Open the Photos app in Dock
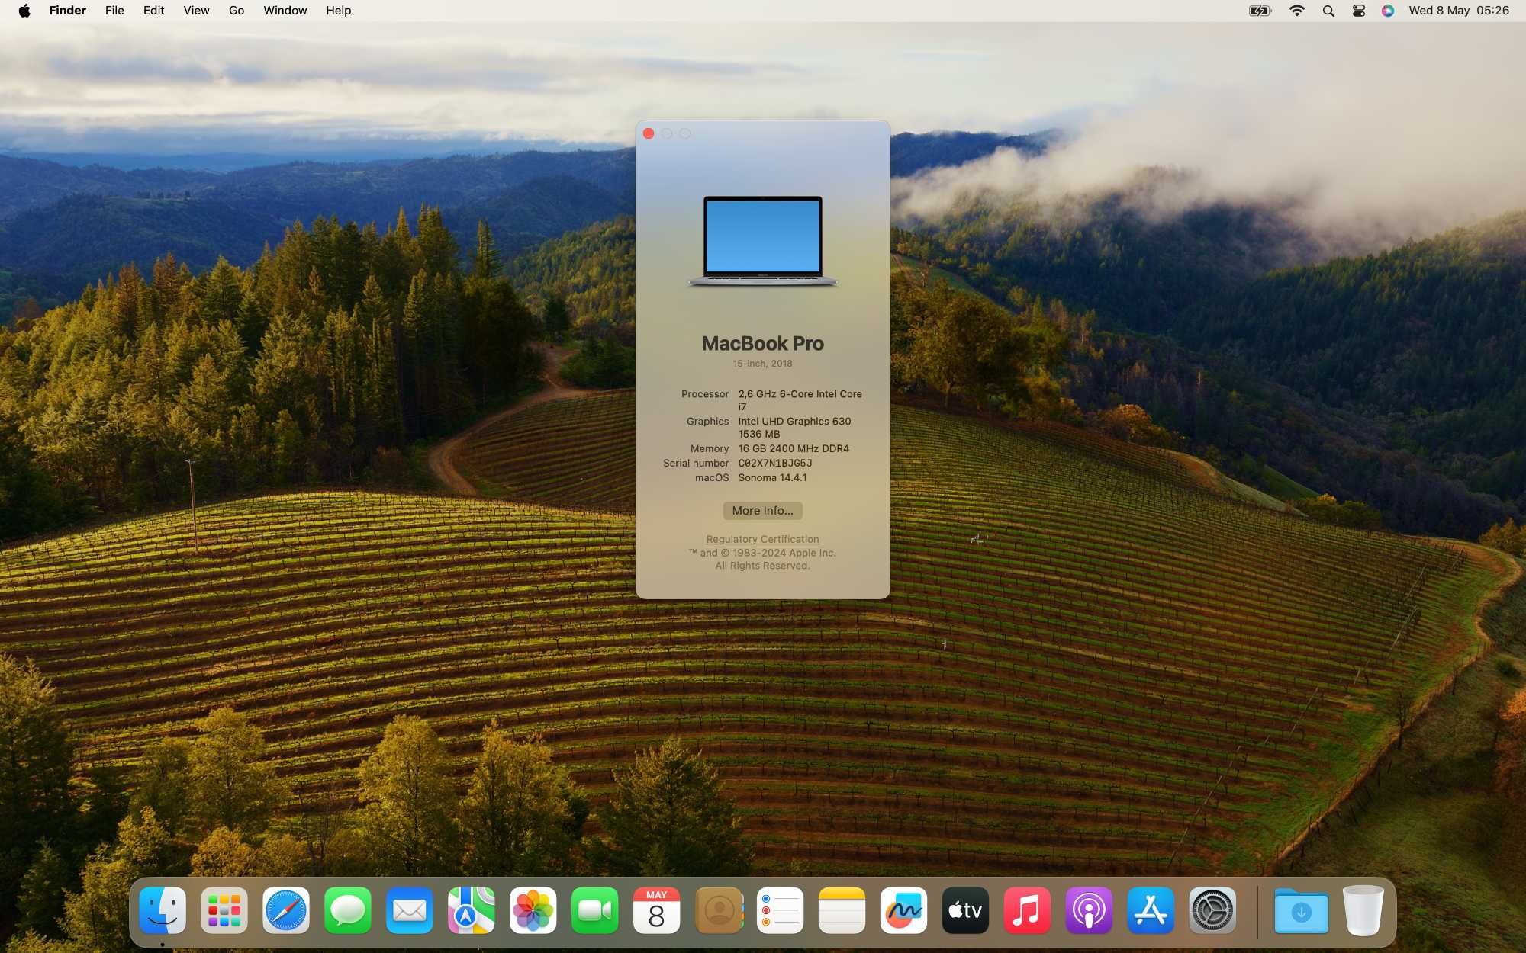Image resolution: width=1526 pixels, height=953 pixels. pyautogui.click(x=533, y=910)
